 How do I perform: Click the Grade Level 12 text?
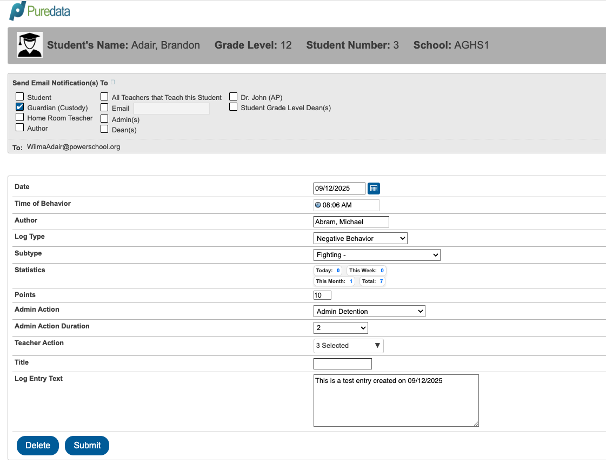[253, 45]
